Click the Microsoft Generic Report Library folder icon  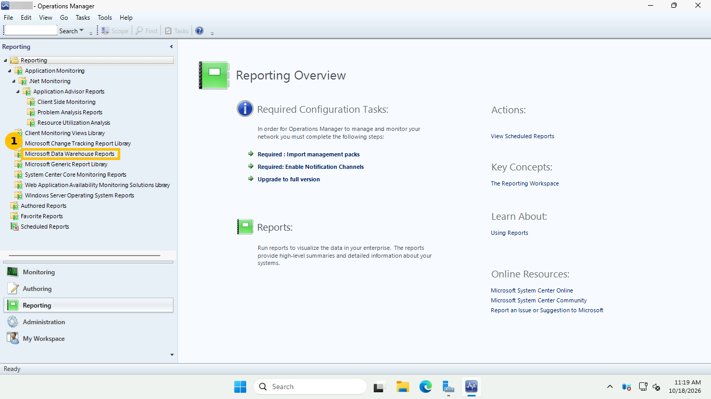click(x=19, y=164)
